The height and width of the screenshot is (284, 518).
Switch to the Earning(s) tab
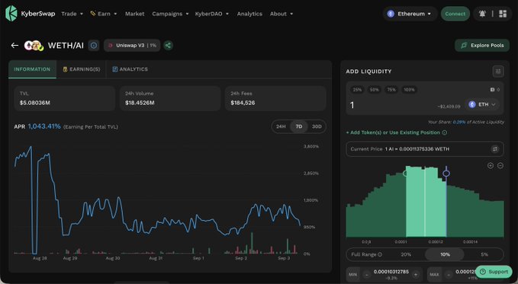pyautogui.click(x=82, y=69)
